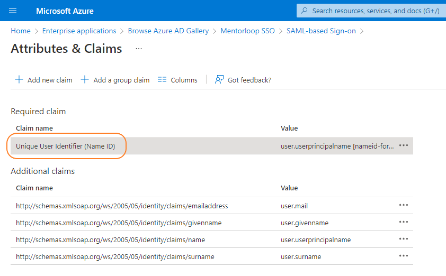Open options for Unique User Identifier claim
Screen dimensions: 446x276
403,145
